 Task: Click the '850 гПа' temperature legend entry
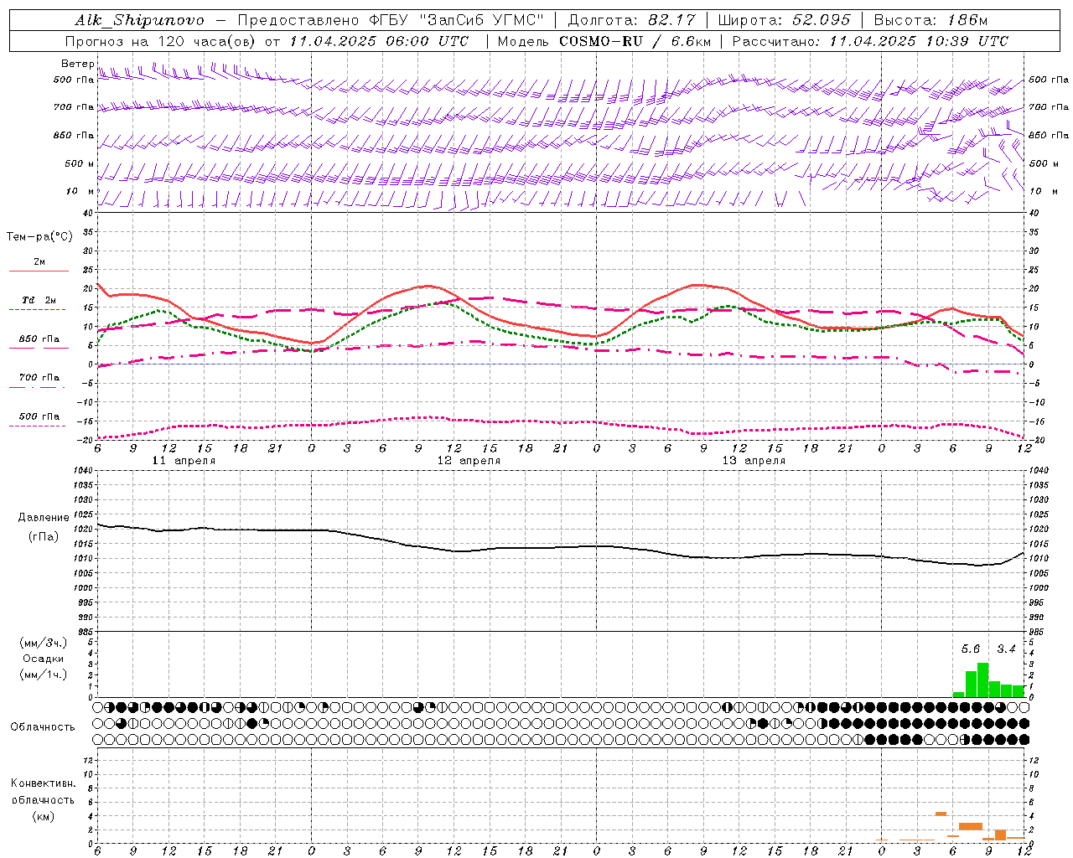(x=39, y=339)
